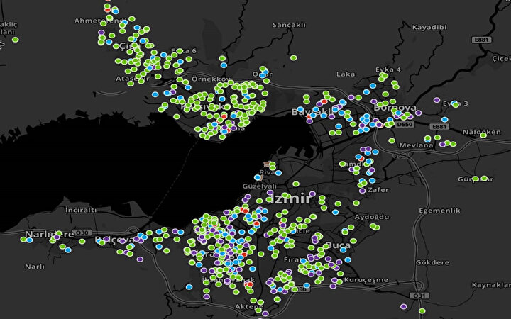Click the purple marker southwest of O31 shield

[403, 307]
